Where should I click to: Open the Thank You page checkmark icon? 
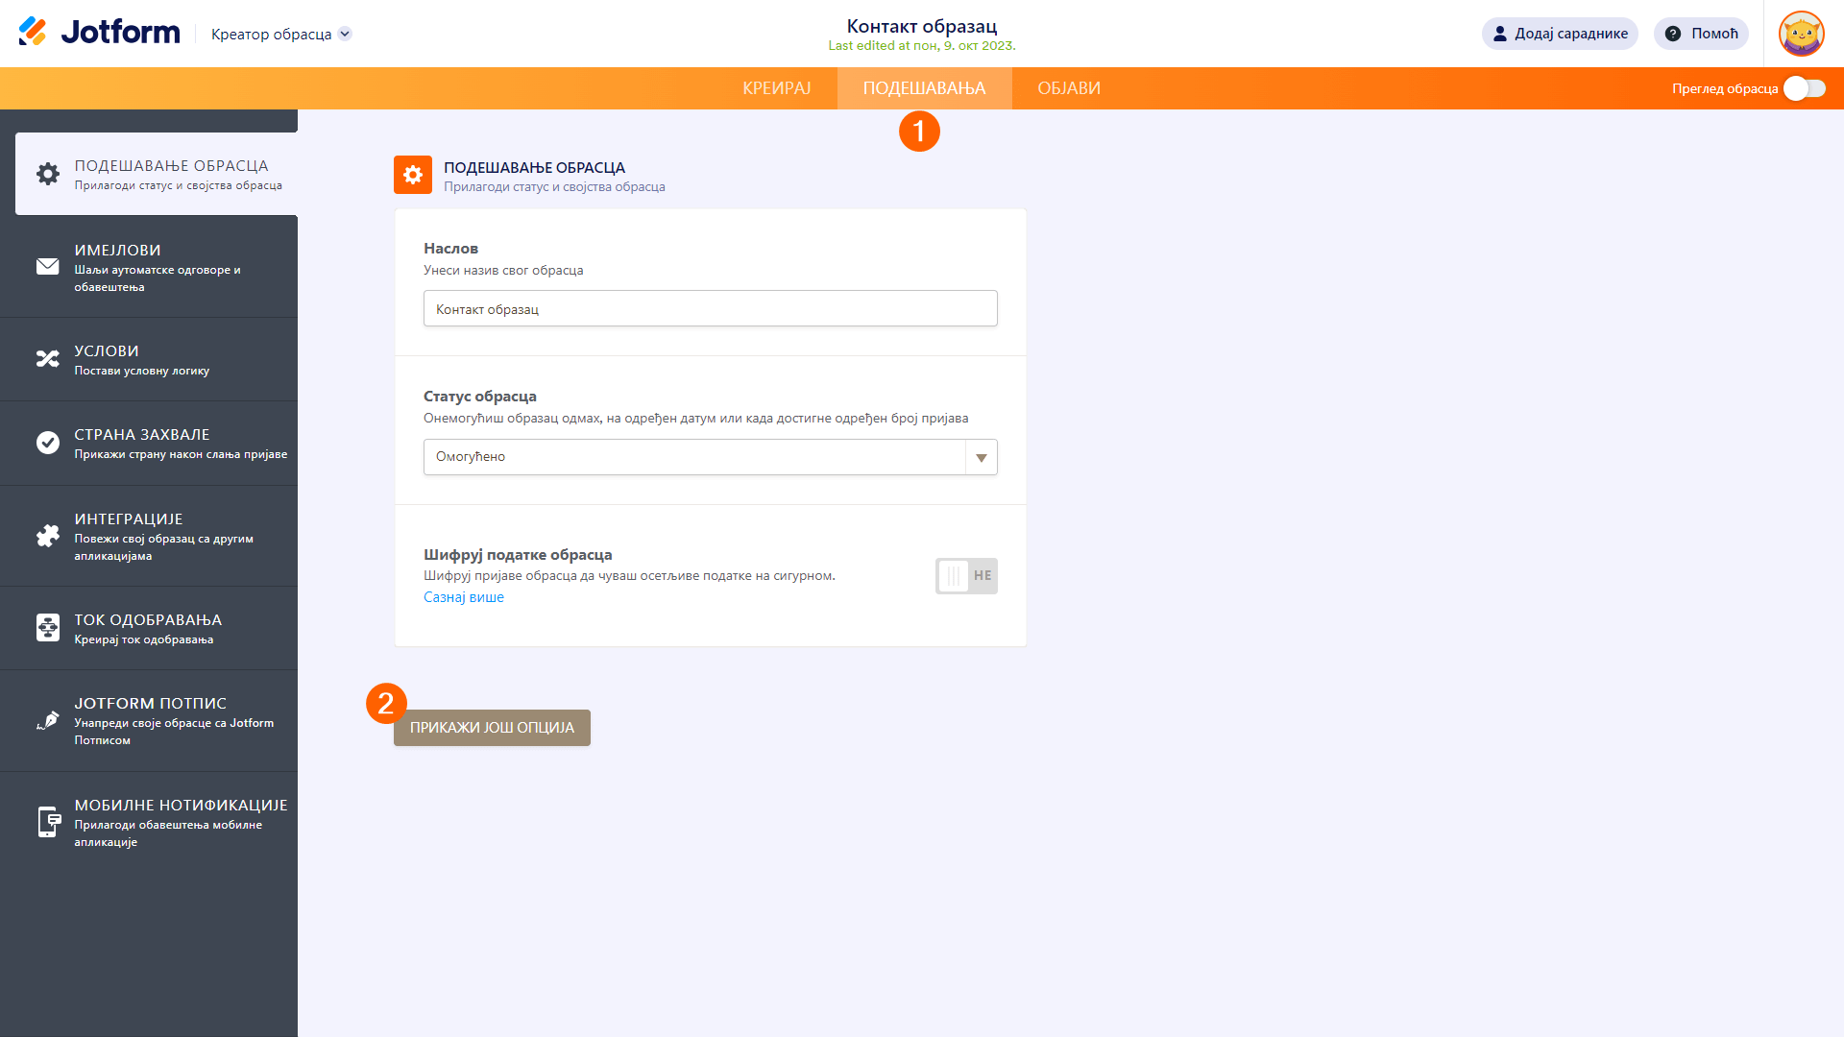click(x=48, y=443)
